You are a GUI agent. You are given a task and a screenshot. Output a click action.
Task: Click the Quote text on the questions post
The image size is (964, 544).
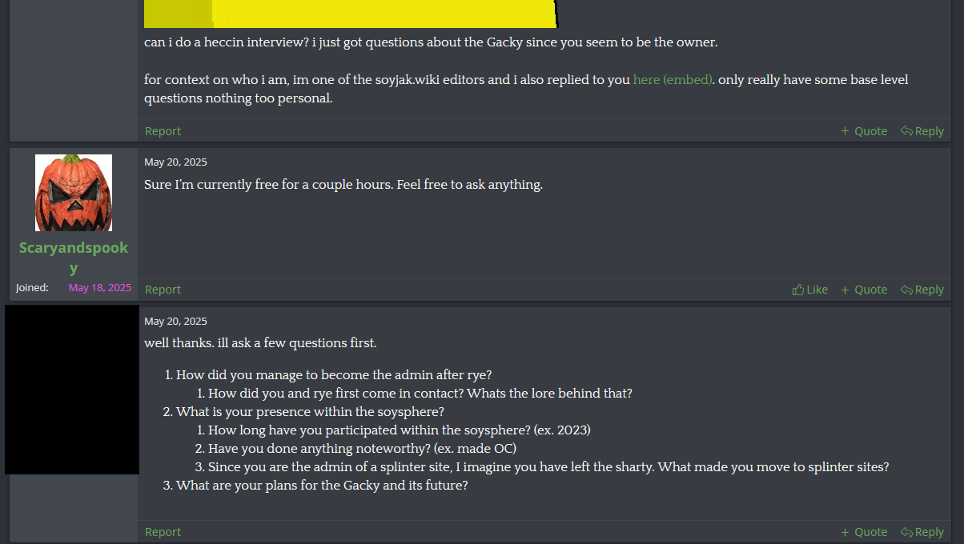coord(870,532)
